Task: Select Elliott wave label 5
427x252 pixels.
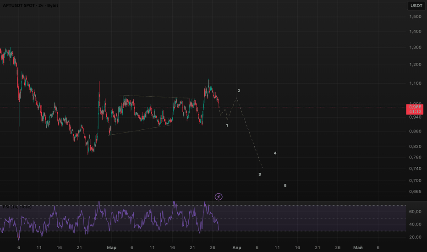Action: pyautogui.click(x=285, y=186)
